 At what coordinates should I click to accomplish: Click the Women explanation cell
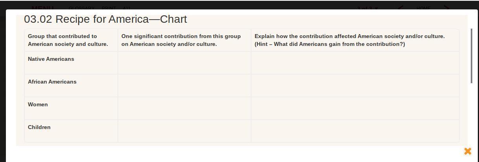[x=355, y=108]
